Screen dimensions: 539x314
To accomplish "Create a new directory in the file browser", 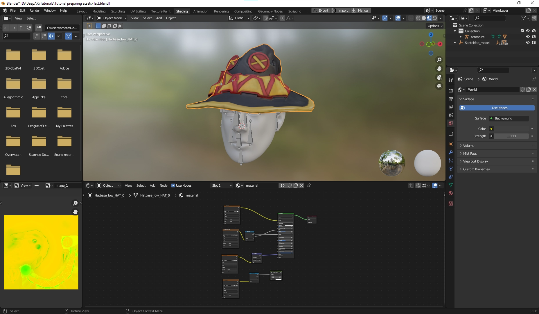I will coord(39,28).
